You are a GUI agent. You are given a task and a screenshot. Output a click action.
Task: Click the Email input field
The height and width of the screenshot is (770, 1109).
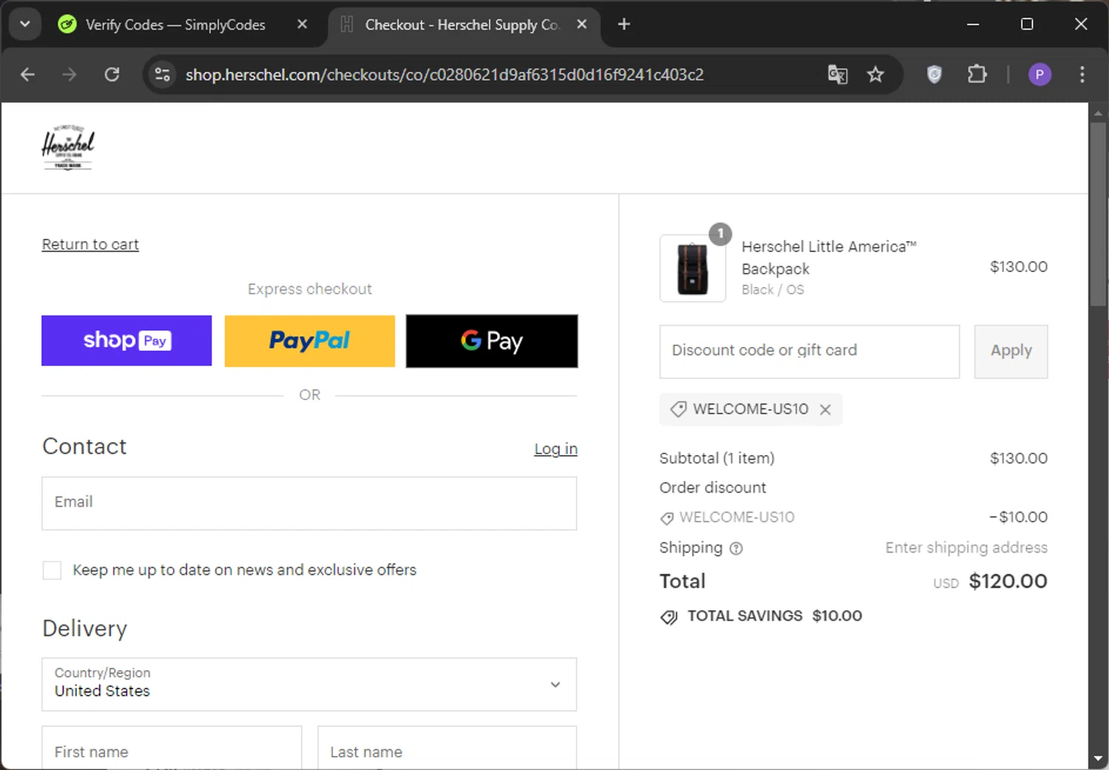(309, 503)
